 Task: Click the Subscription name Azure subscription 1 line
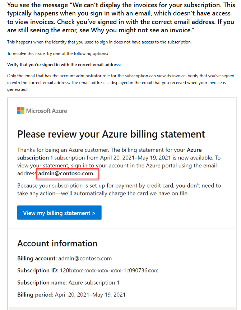(68, 283)
